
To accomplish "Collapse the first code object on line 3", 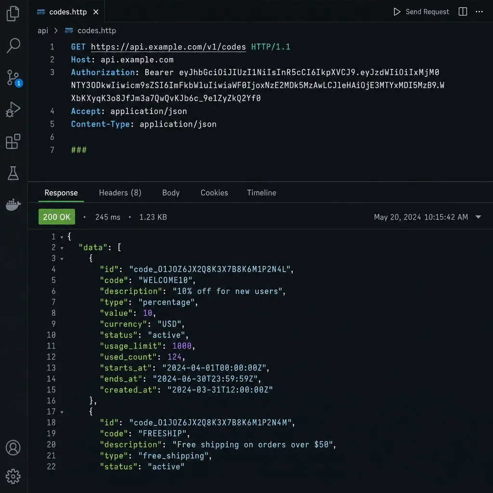I will [x=62, y=259].
